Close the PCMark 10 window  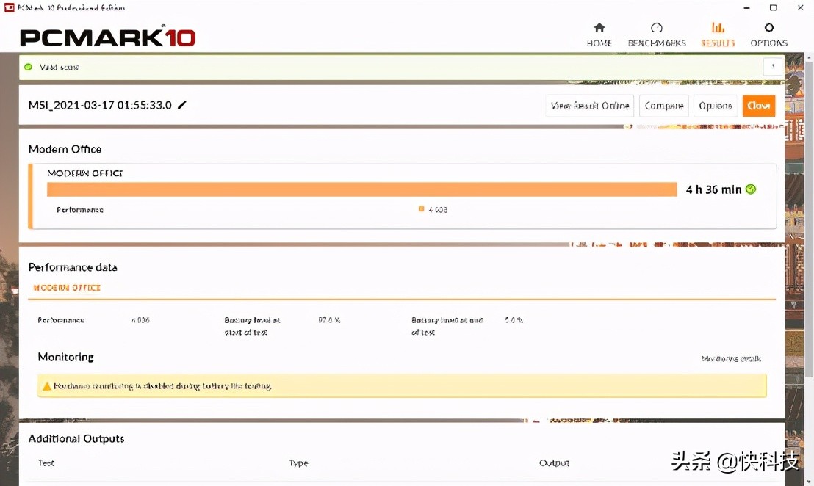point(801,8)
